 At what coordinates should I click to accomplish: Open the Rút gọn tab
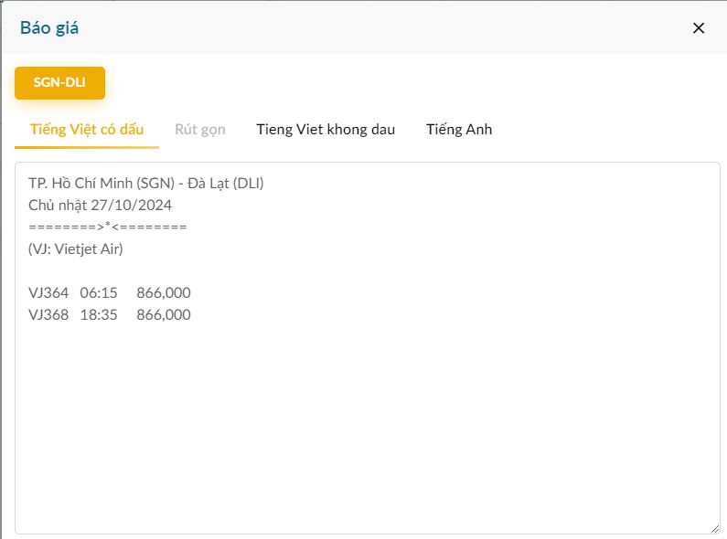(x=200, y=130)
